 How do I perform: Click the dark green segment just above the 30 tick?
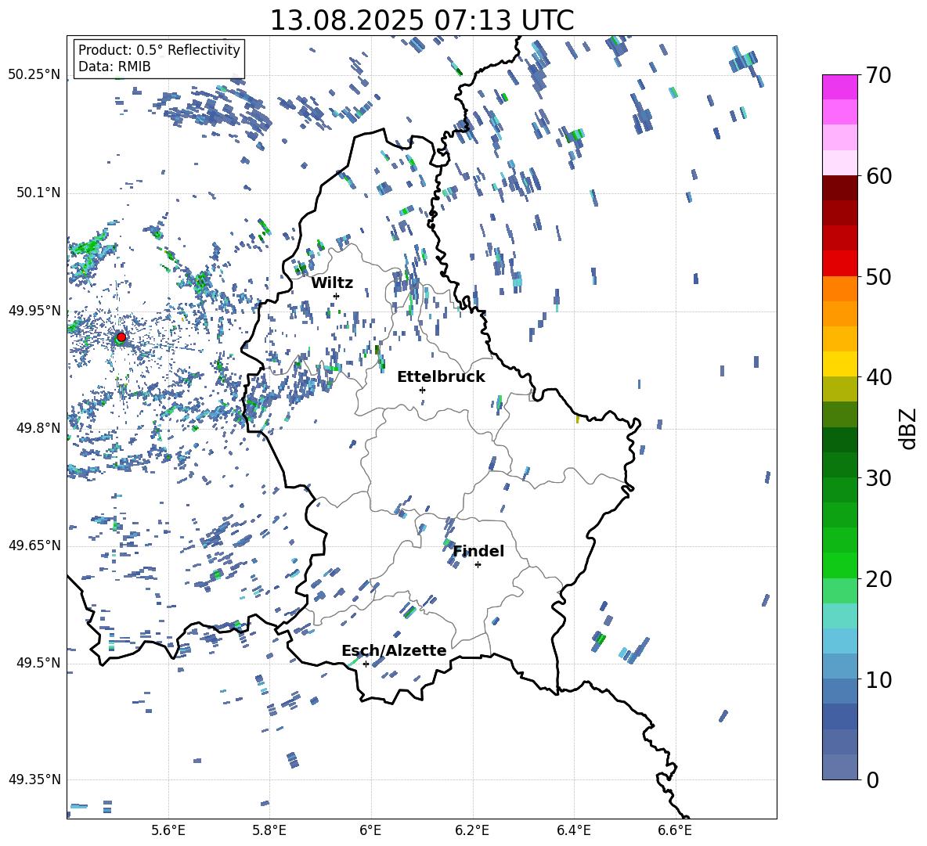coord(839,465)
